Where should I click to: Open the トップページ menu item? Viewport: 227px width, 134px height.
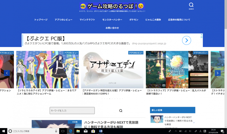[x=41, y=20]
